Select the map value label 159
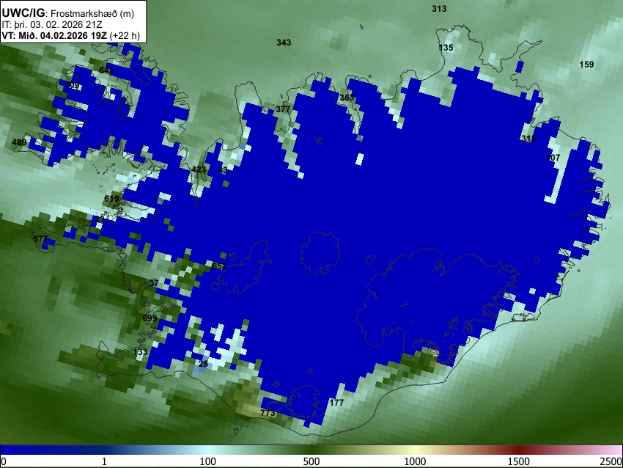Image resolution: width=623 pixels, height=468 pixels. tap(586, 65)
